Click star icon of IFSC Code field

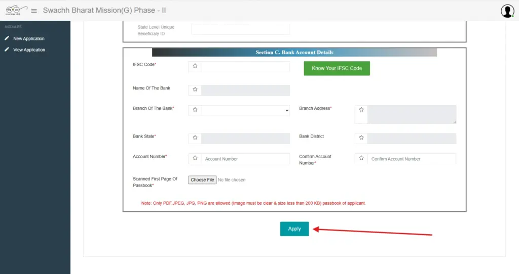coord(195,66)
